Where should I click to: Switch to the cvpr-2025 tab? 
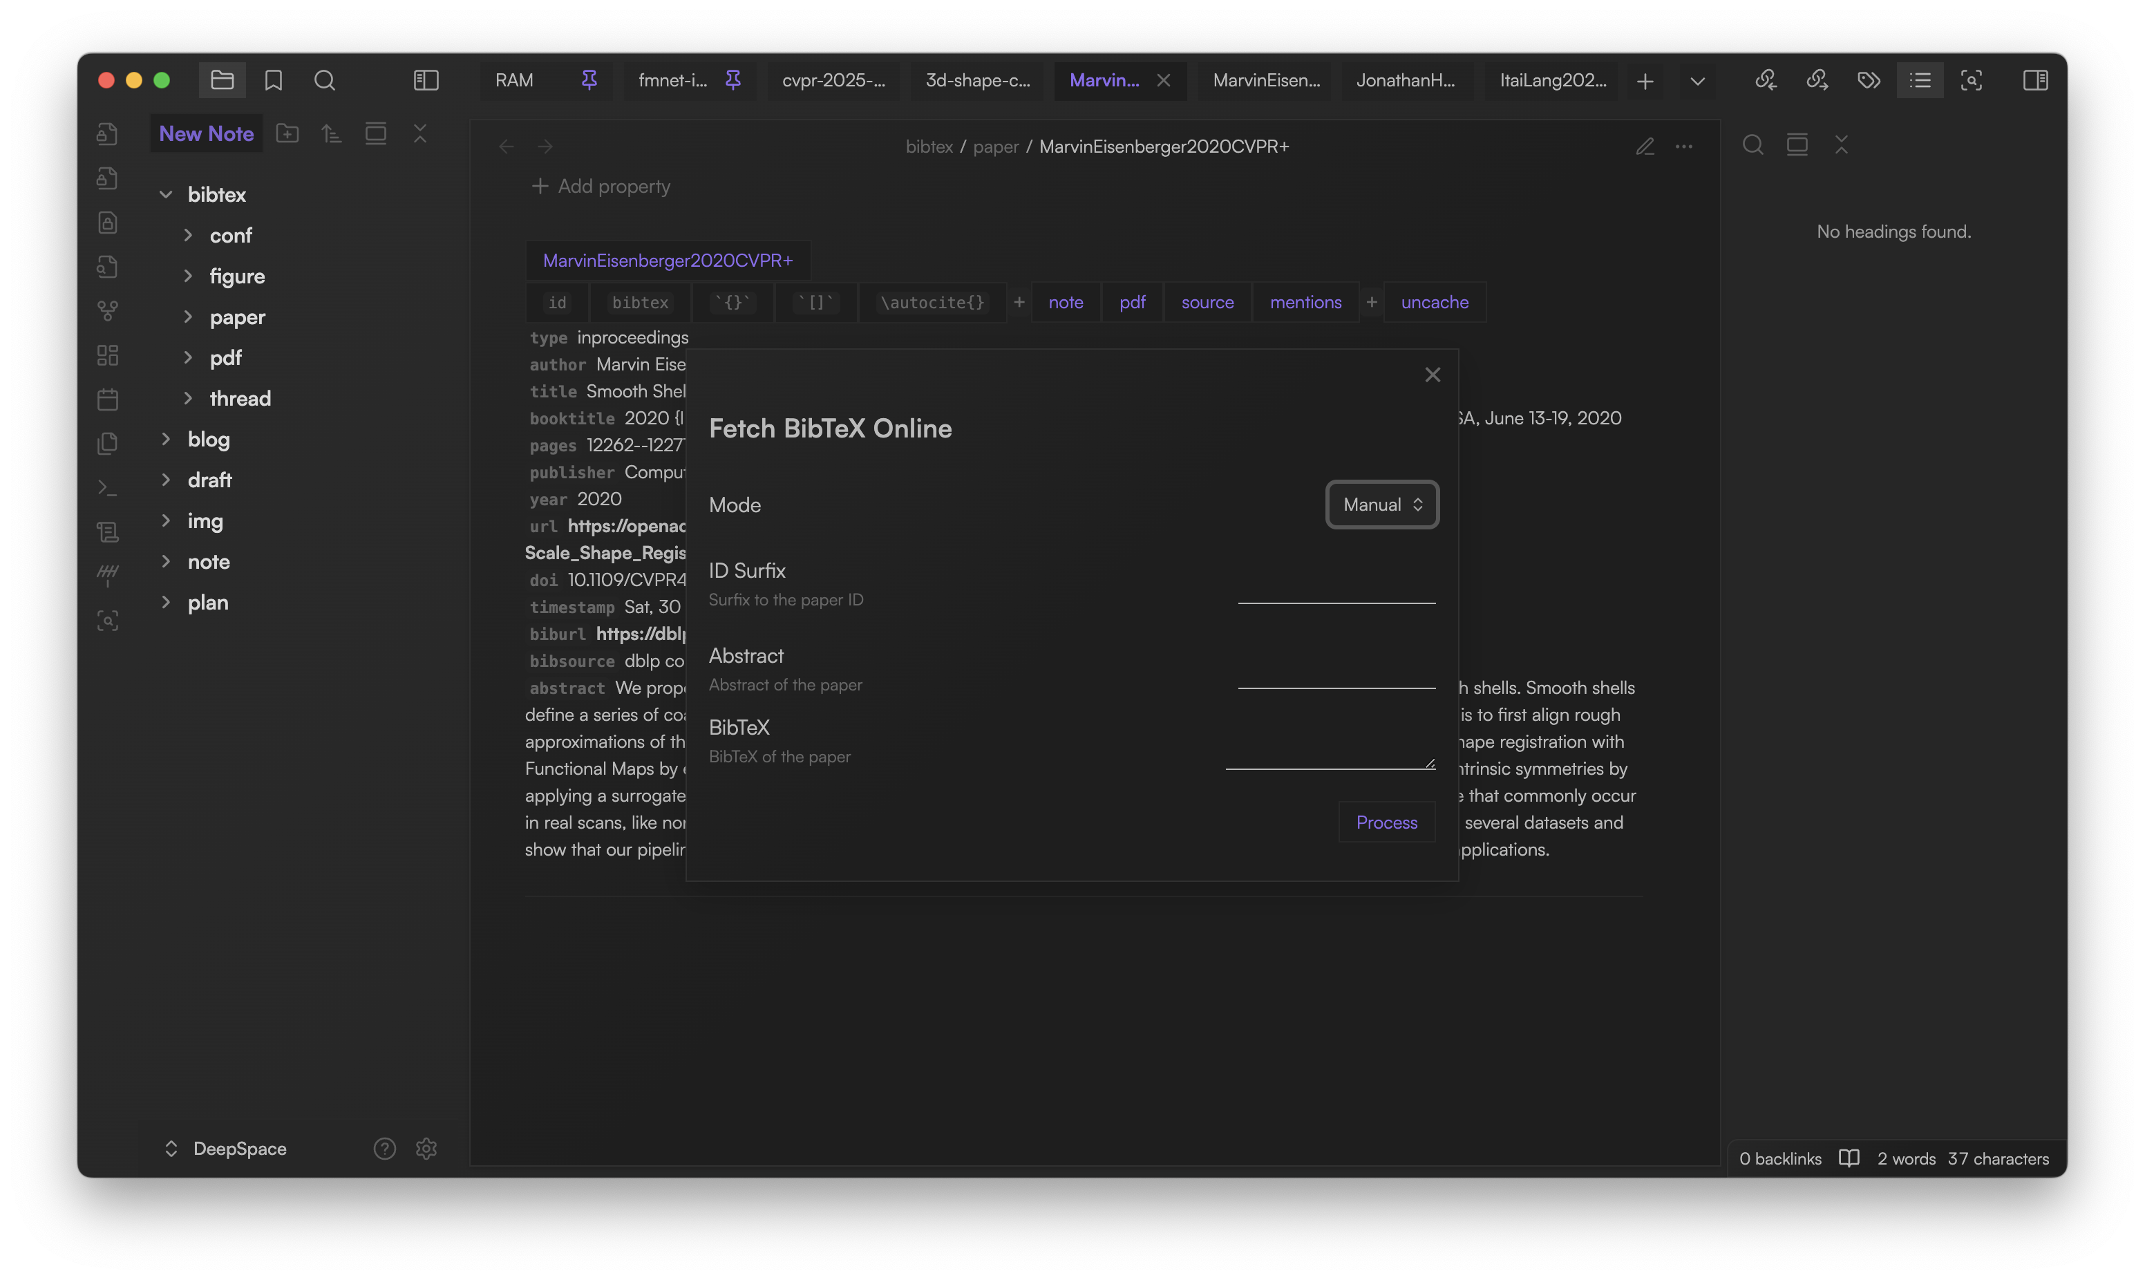coord(833,80)
